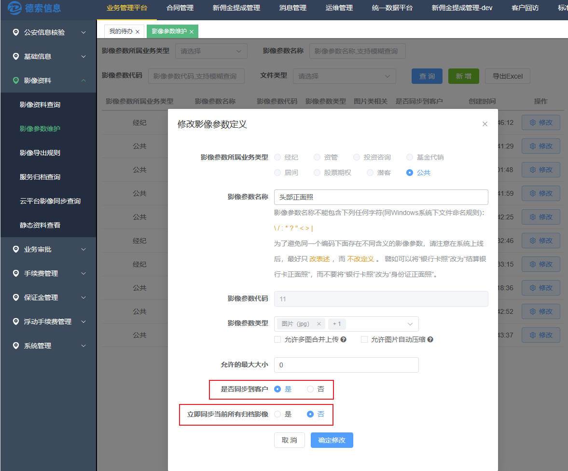The width and height of the screenshot is (568, 471).
Task: Open the 统一数据平台 top menu
Action: [392, 8]
